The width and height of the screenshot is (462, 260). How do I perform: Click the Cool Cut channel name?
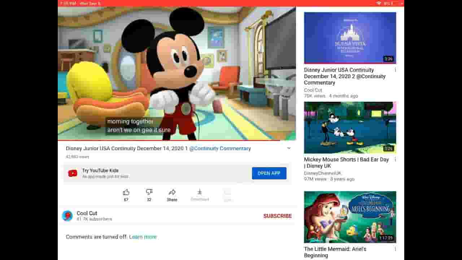[x=87, y=213]
